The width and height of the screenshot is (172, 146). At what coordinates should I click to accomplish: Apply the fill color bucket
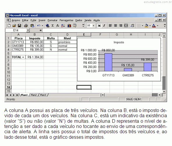click(146, 26)
